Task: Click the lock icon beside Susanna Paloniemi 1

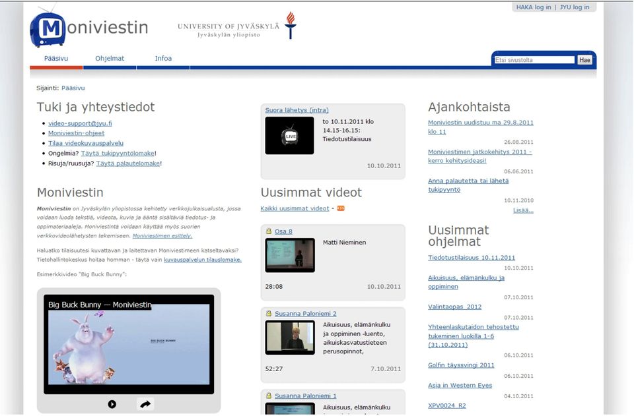Action: [x=269, y=396]
